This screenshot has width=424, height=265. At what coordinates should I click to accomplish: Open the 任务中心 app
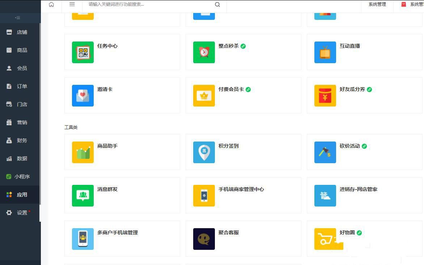tap(107, 46)
